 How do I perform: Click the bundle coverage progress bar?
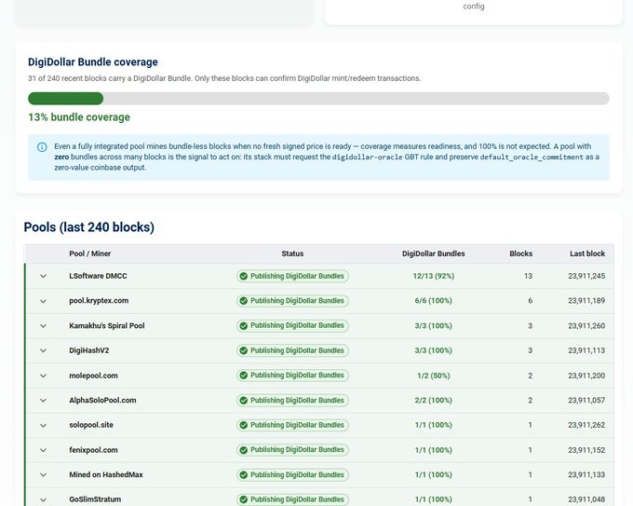tap(318, 99)
